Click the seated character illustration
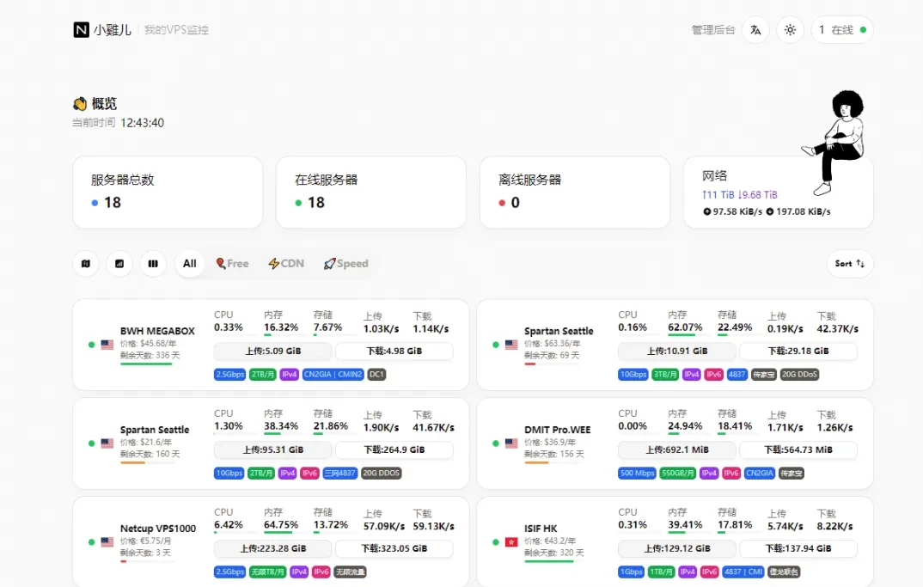 coord(834,143)
